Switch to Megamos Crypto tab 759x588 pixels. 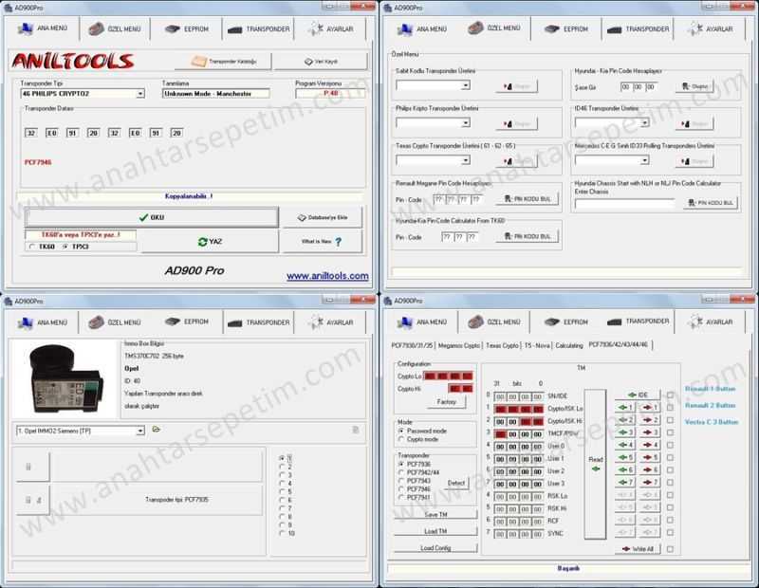pyautogui.click(x=459, y=345)
